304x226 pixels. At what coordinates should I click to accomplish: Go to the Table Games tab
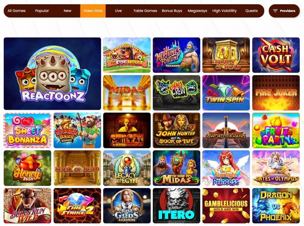click(x=145, y=11)
